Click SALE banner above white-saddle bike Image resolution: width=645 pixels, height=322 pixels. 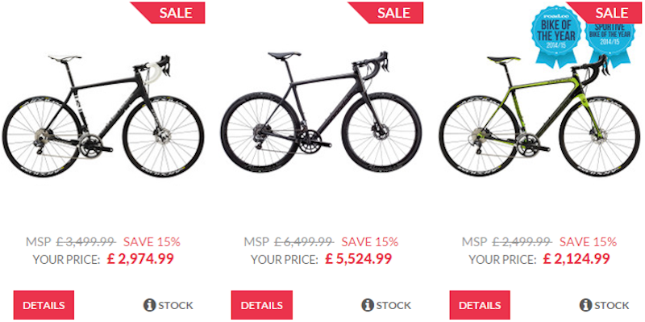tap(168, 12)
